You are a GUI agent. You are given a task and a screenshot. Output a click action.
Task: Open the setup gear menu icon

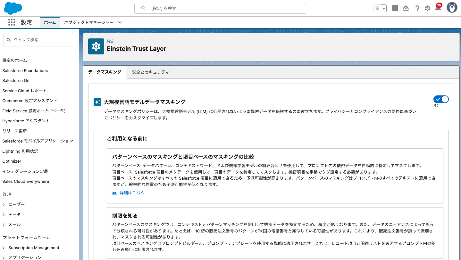427,8
